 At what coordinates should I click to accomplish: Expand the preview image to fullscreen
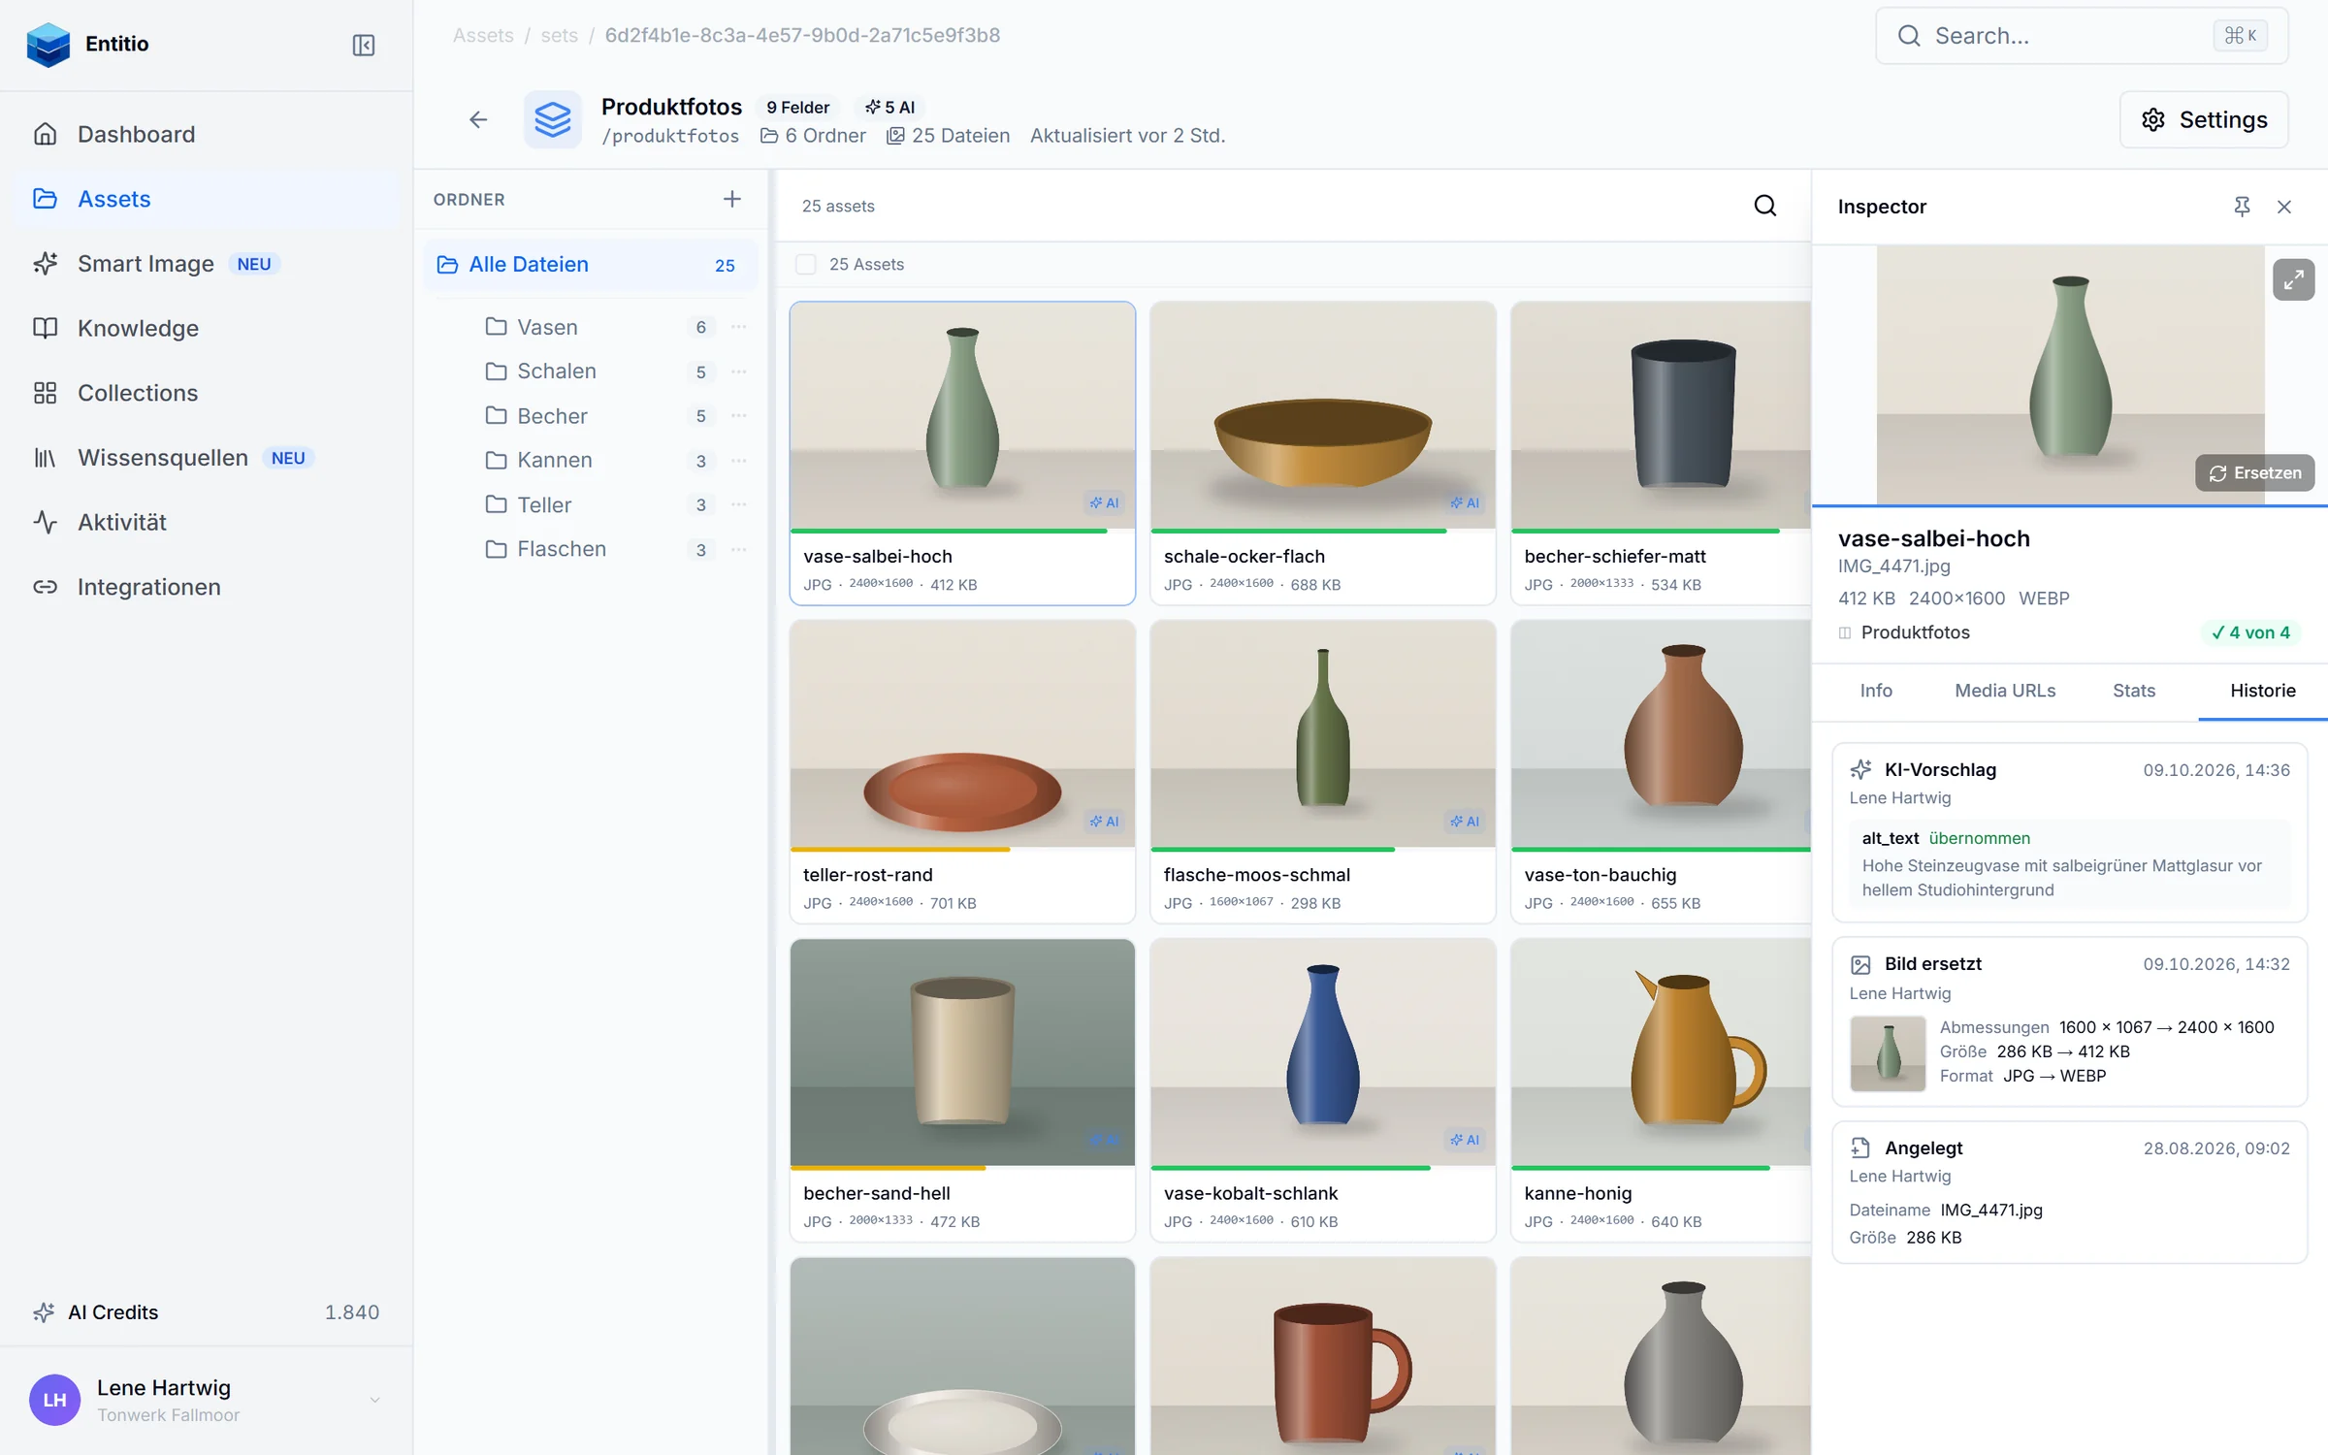[2293, 280]
